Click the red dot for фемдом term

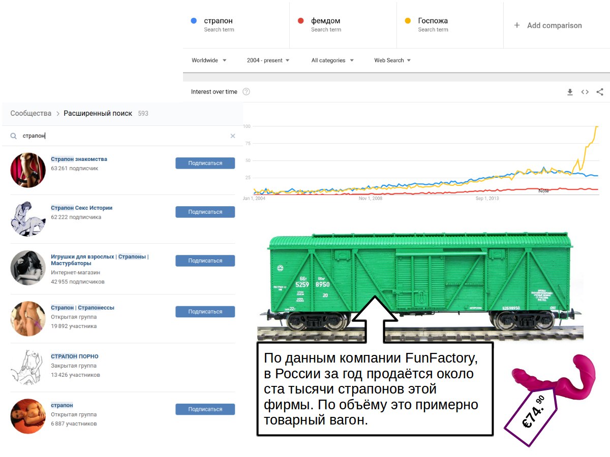coord(301,21)
